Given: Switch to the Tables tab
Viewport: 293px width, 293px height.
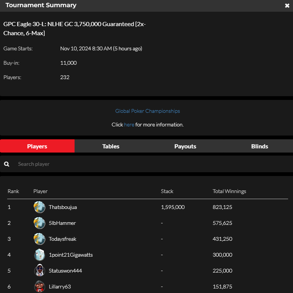Looking at the screenshot, I should (x=111, y=146).
